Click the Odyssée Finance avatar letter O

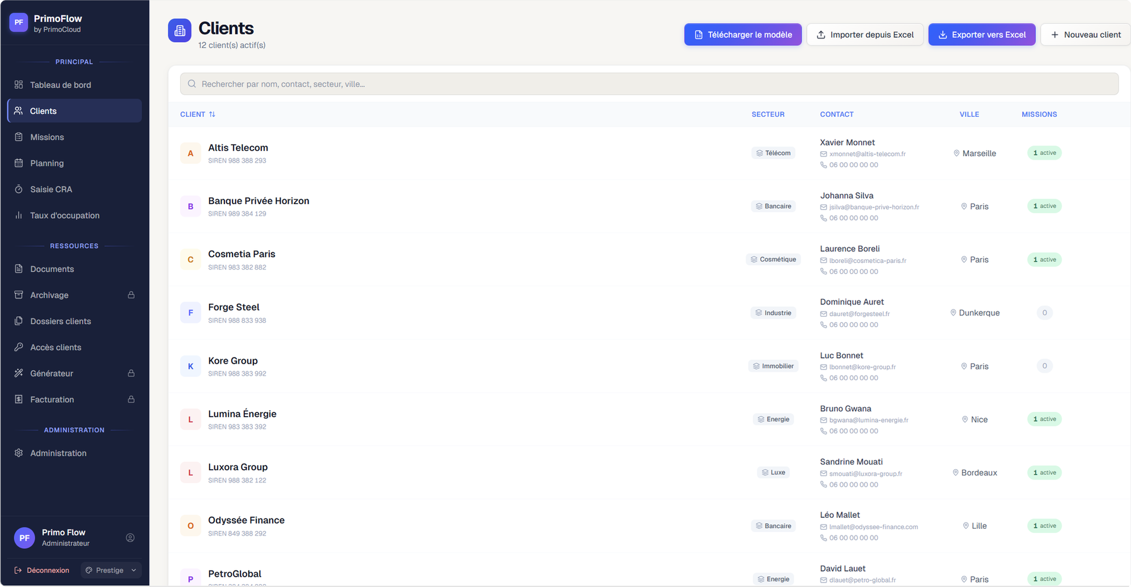(190, 526)
